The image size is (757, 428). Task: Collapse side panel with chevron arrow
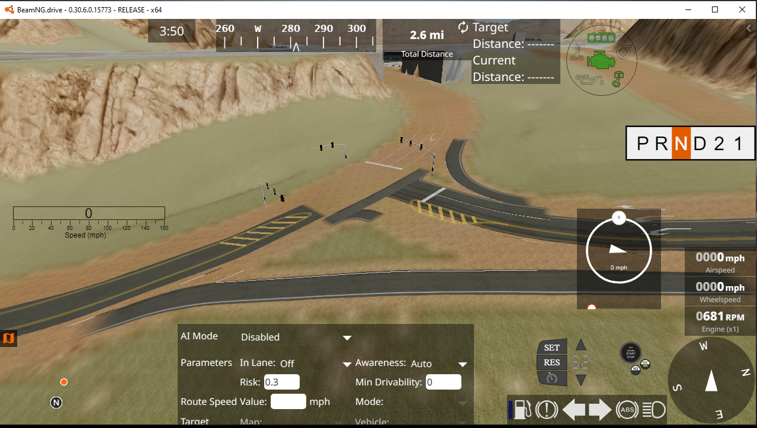point(749,28)
